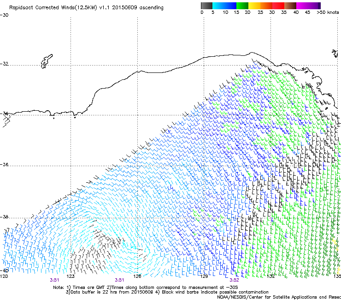The width and height of the screenshot is (341, 300).
Task: Click the magenta 40-45 knots legend segment
Action: [x=302, y=6]
